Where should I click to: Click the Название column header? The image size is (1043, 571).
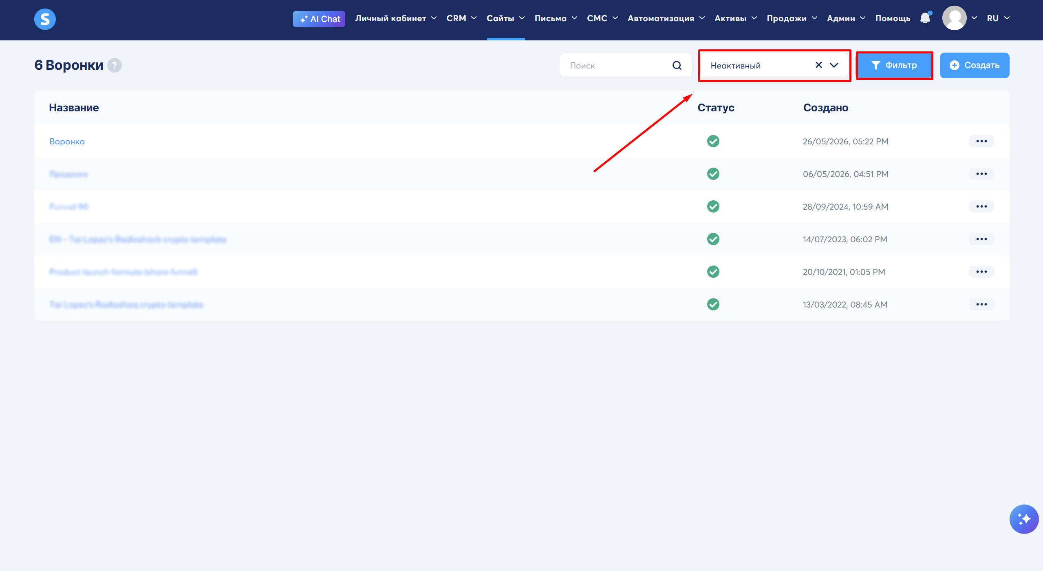point(74,108)
